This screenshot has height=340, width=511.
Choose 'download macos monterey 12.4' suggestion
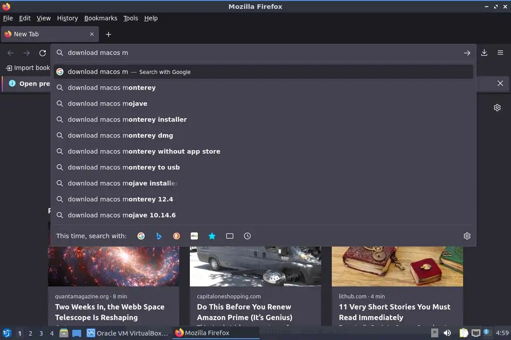coord(263,199)
